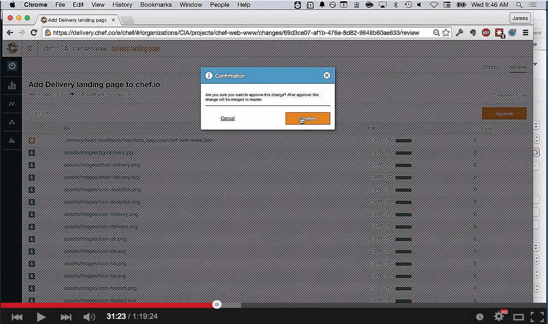
Task: Open the History menu
Action: (x=122, y=5)
